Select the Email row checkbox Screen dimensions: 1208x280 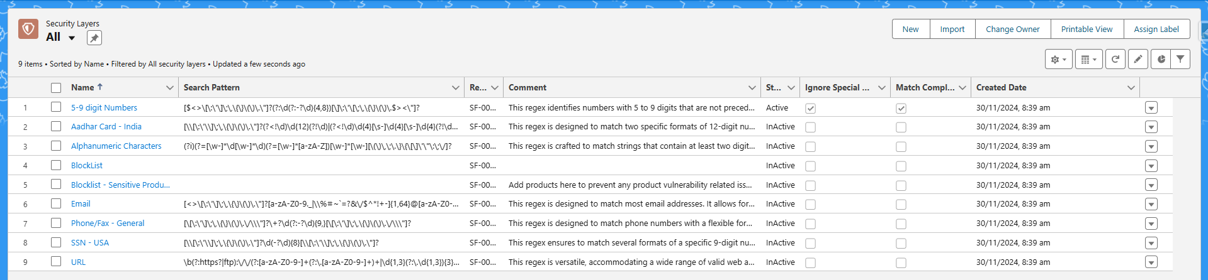click(56, 203)
